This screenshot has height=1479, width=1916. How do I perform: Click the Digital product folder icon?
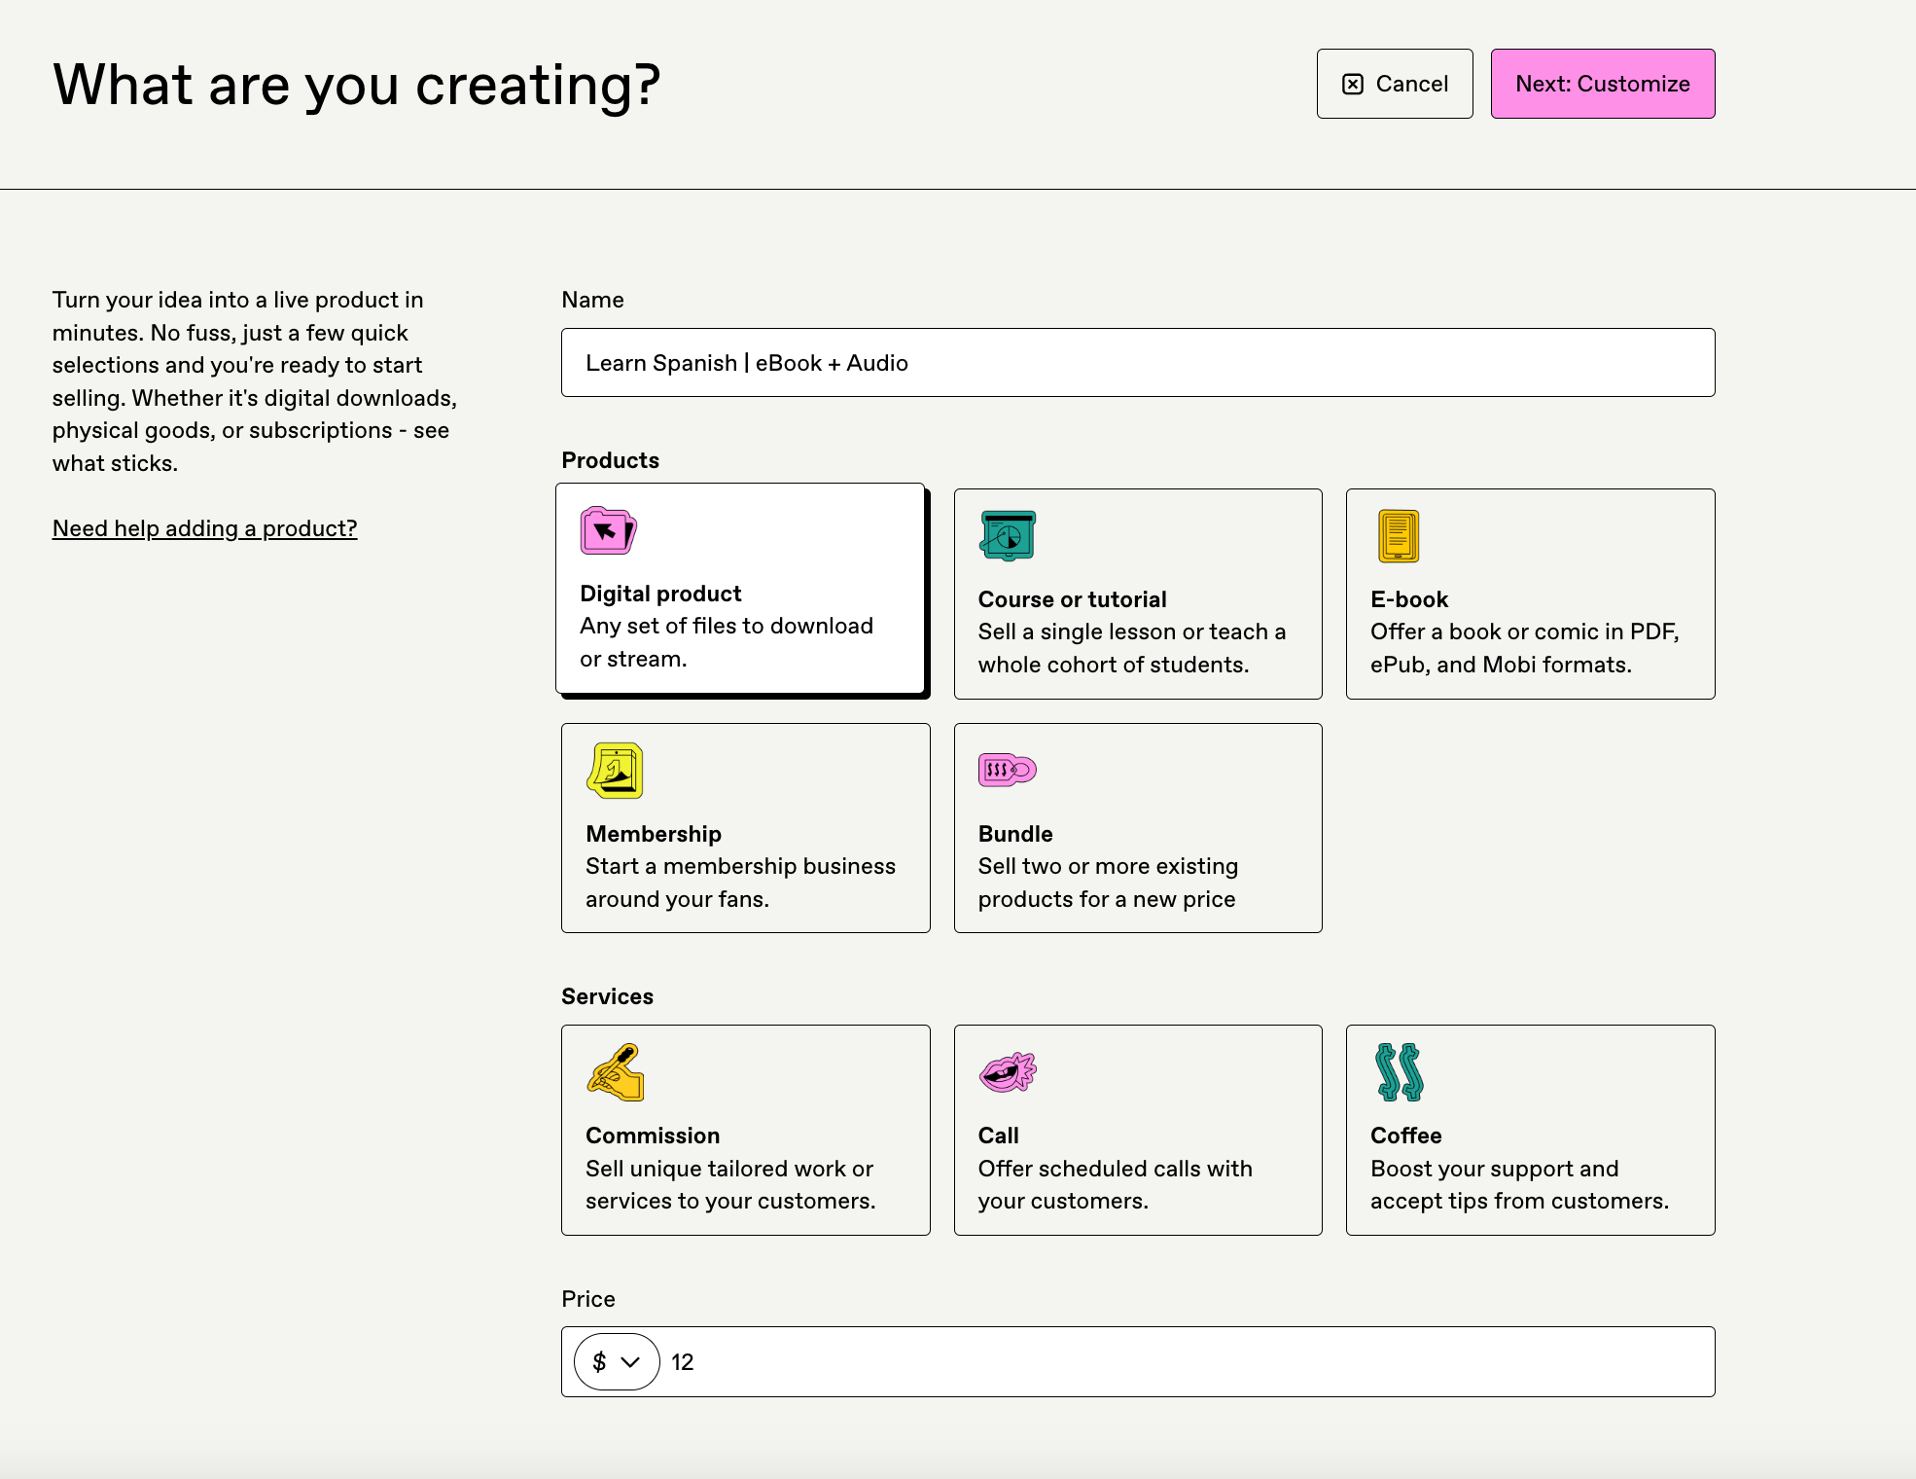pos(608,531)
